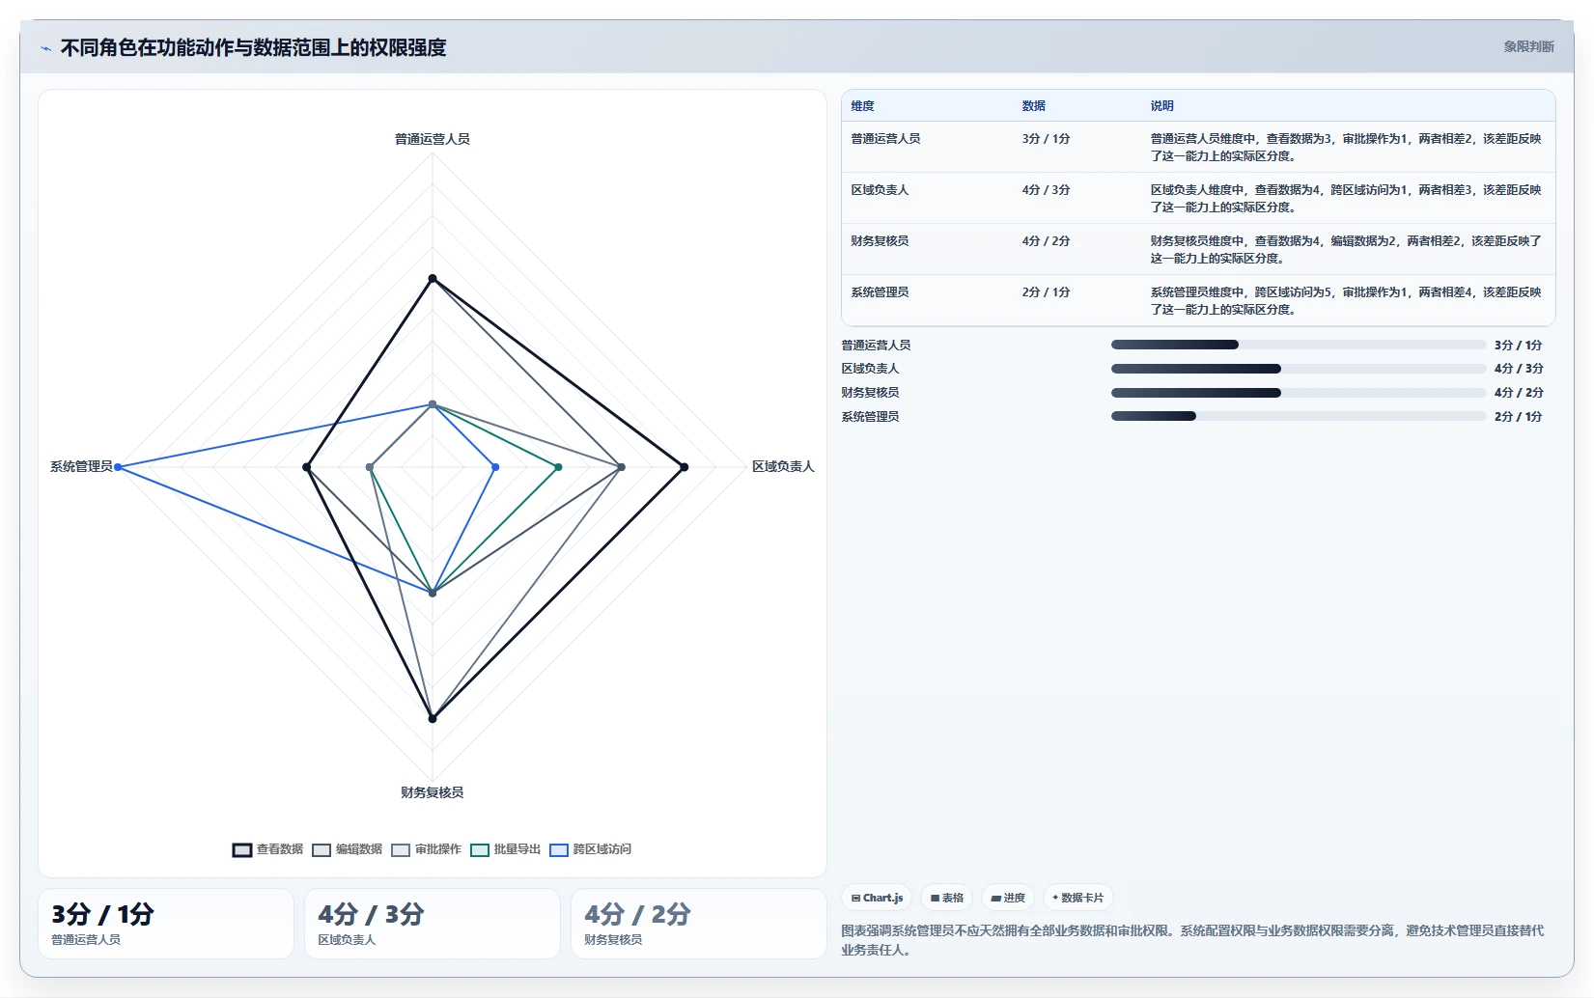Select the 系统管理员 table row name
This screenshot has width=1594, height=998.
pyautogui.click(x=880, y=292)
